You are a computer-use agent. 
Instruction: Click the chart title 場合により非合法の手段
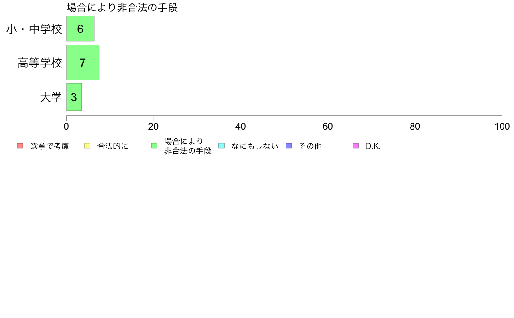(x=122, y=7)
